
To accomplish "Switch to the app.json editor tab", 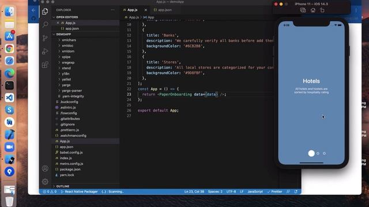I will pyautogui.click(x=165, y=10).
